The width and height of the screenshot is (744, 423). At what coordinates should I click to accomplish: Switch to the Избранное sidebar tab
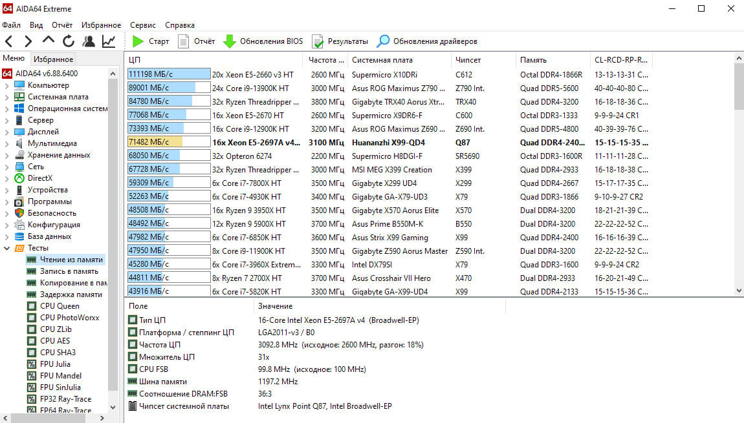(53, 59)
